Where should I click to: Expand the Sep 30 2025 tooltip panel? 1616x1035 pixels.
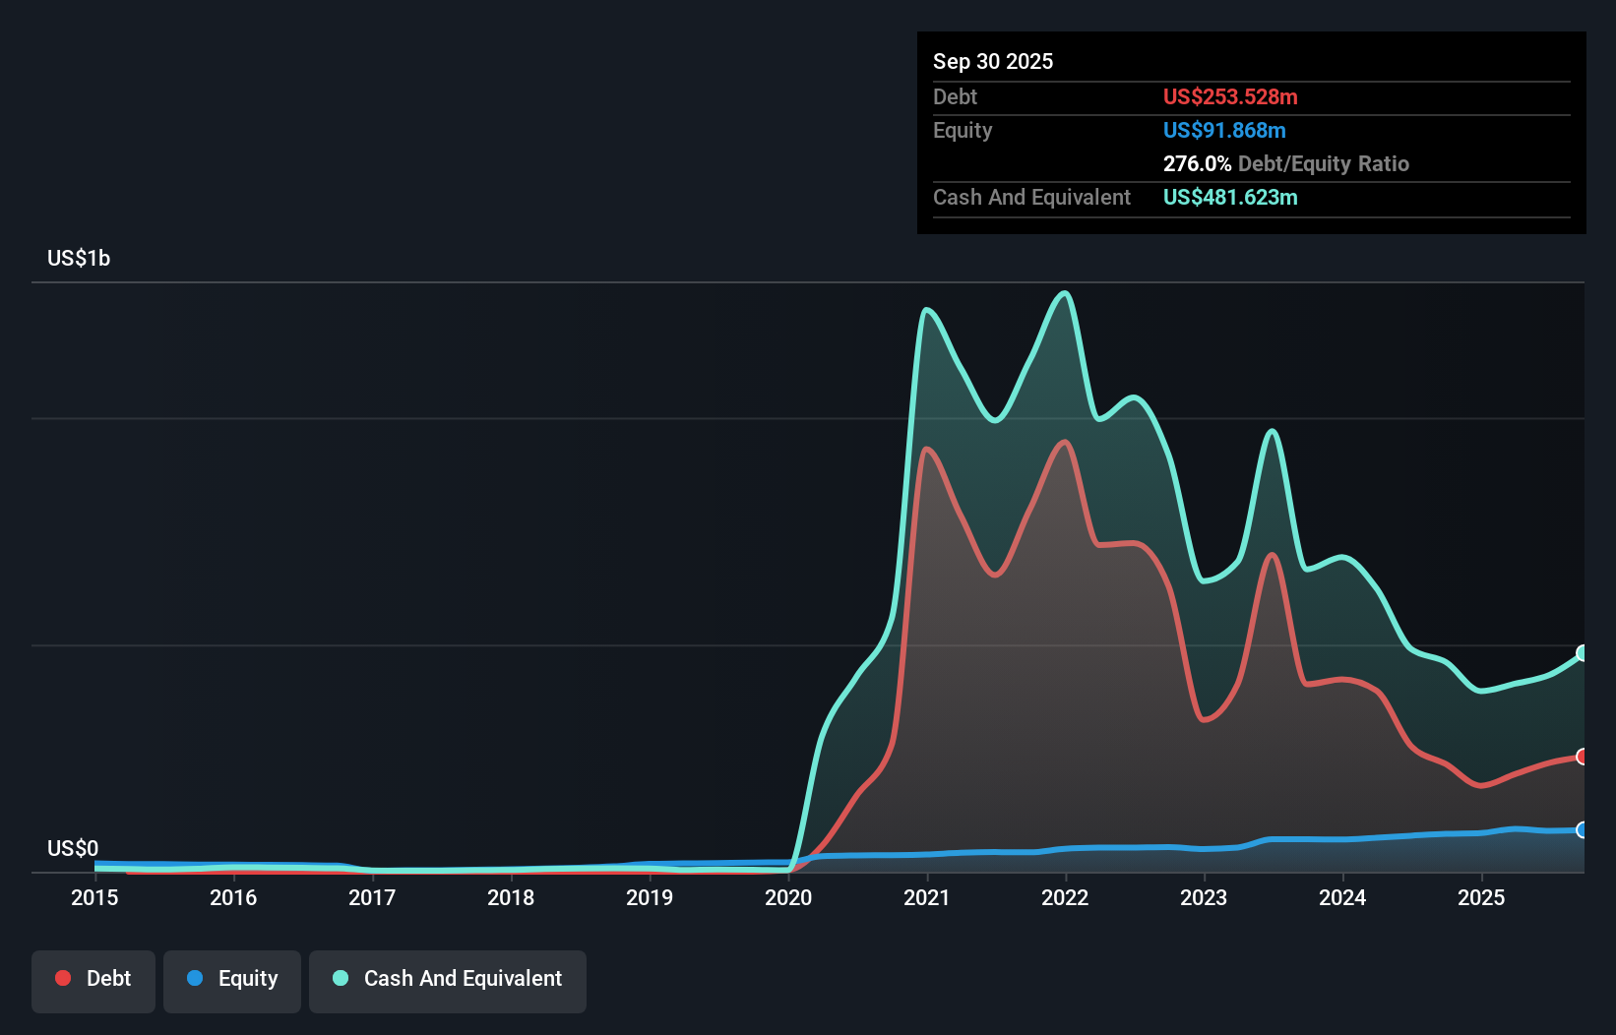[x=994, y=61]
